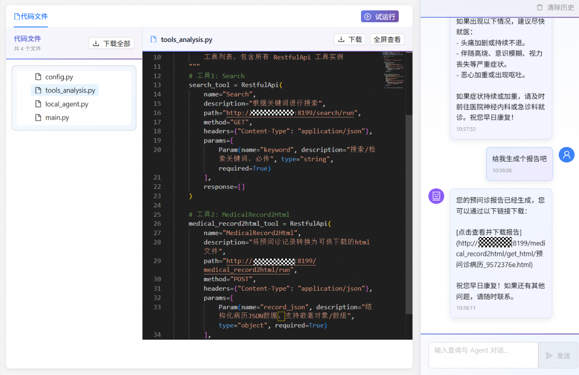Click the code minimap preview
Viewport: 579px width, 375px height.
[x=393, y=70]
